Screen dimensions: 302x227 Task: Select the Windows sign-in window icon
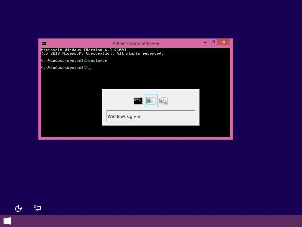[151, 101]
